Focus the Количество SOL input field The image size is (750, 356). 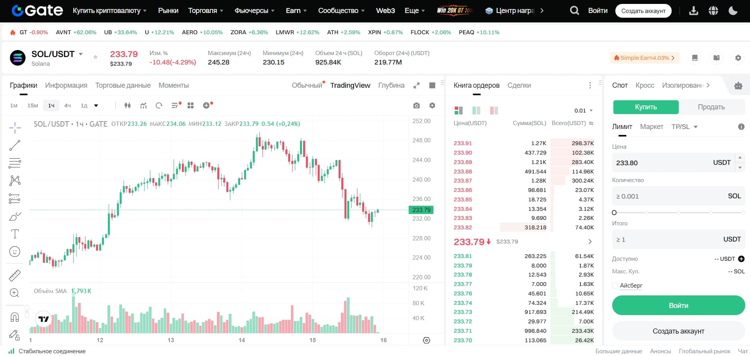[678, 196]
